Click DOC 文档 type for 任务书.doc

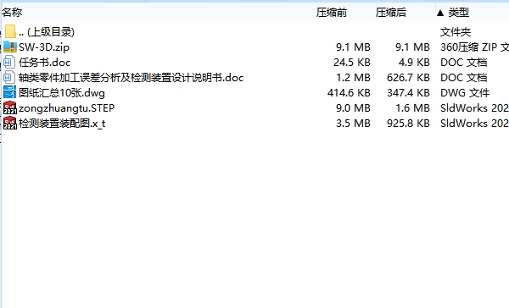463,62
